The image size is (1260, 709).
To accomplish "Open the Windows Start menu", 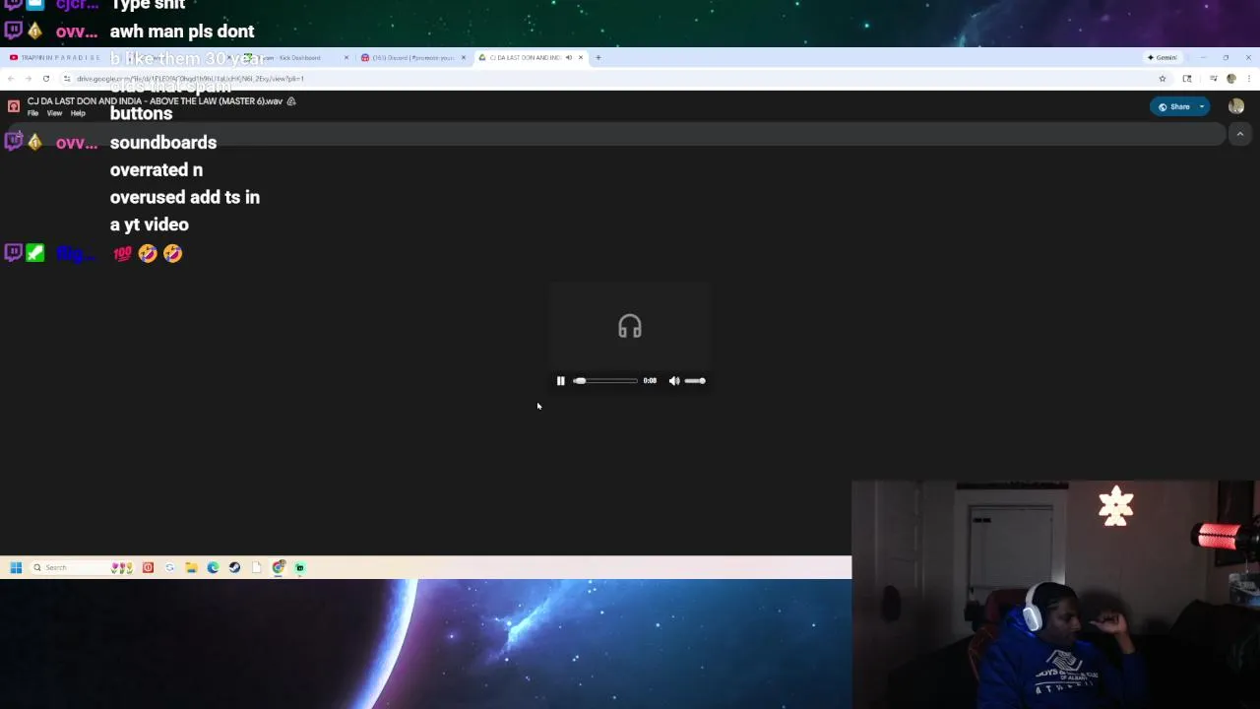I will tap(16, 567).
